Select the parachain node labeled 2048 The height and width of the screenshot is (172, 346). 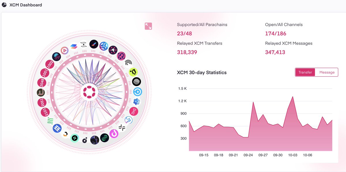point(42,82)
